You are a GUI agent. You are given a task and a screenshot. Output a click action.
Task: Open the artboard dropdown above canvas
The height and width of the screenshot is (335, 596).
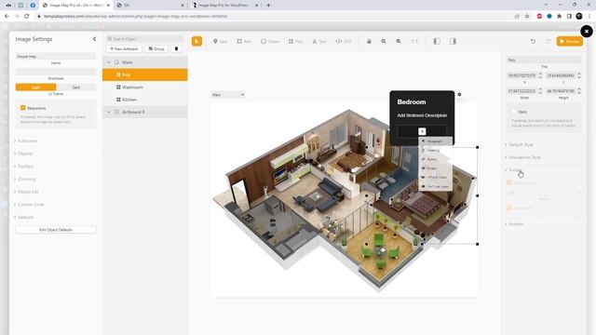coord(228,95)
